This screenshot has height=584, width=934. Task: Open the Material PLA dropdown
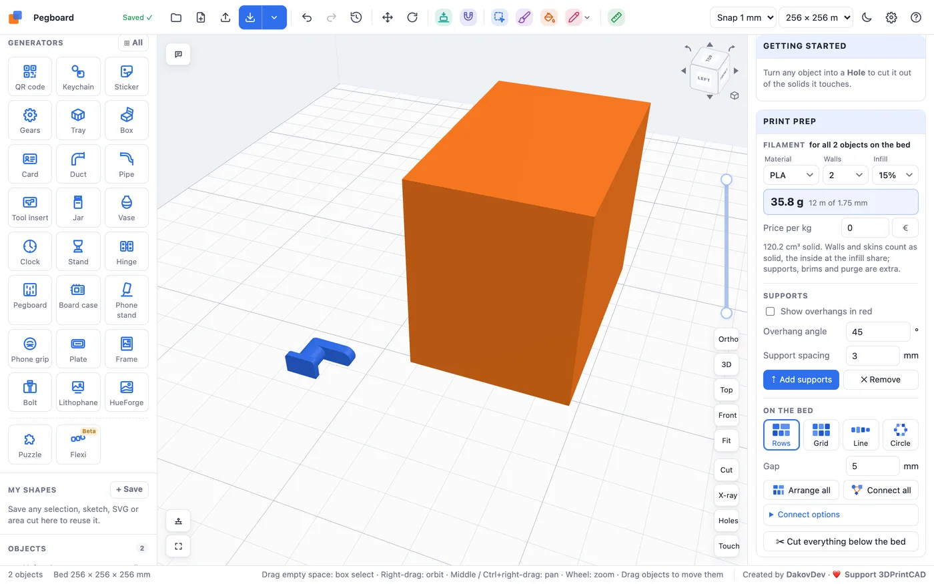pos(791,175)
